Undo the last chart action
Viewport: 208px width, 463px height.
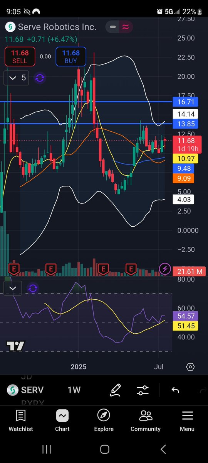point(175,390)
